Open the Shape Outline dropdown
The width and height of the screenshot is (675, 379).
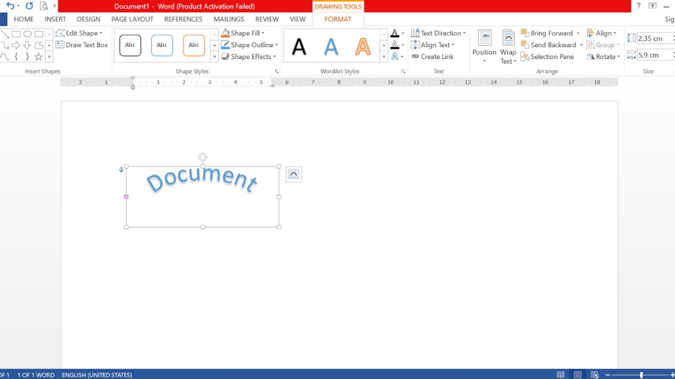(x=249, y=45)
